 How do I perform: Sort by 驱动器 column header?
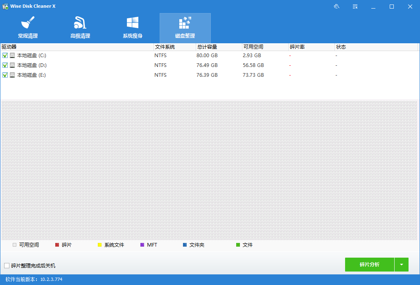(x=9, y=47)
